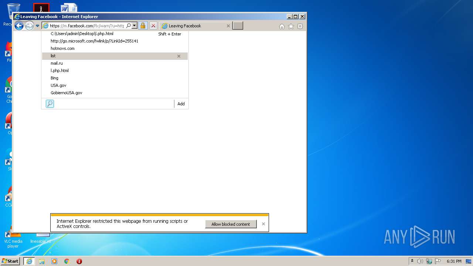The image size is (473, 266).
Task: Go to the Home page icon
Action: coord(282,26)
